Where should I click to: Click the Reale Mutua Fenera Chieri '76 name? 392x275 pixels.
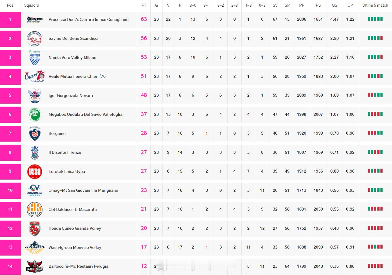(77, 76)
